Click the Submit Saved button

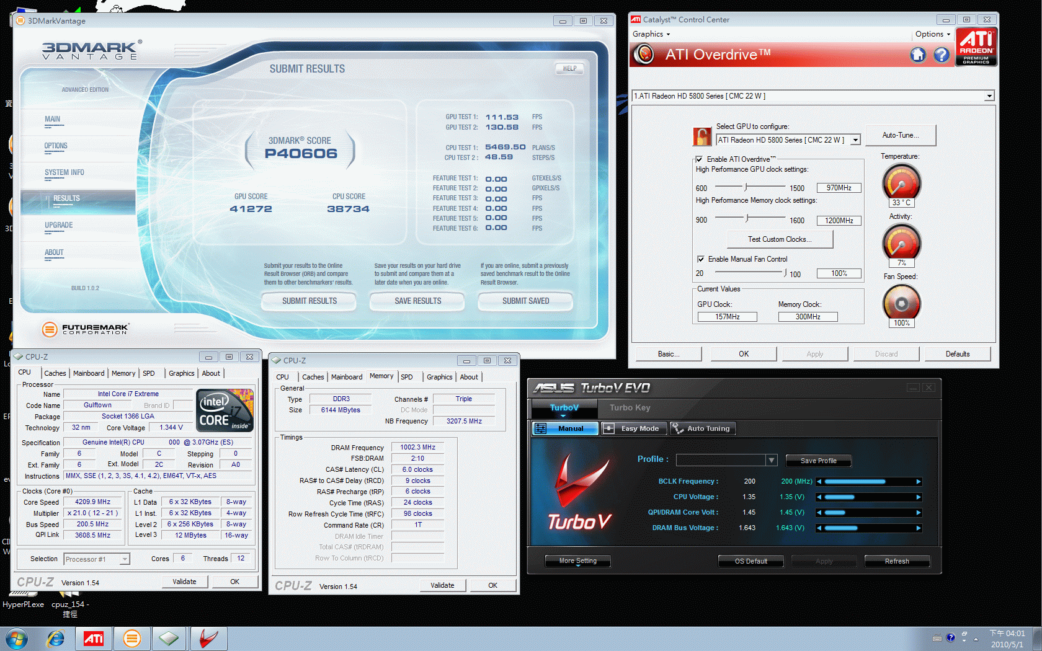(x=526, y=301)
